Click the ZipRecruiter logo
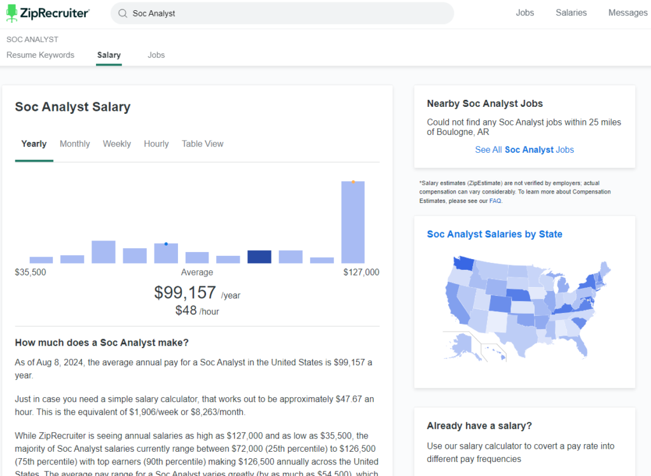651x476 pixels. pyautogui.click(x=48, y=13)
